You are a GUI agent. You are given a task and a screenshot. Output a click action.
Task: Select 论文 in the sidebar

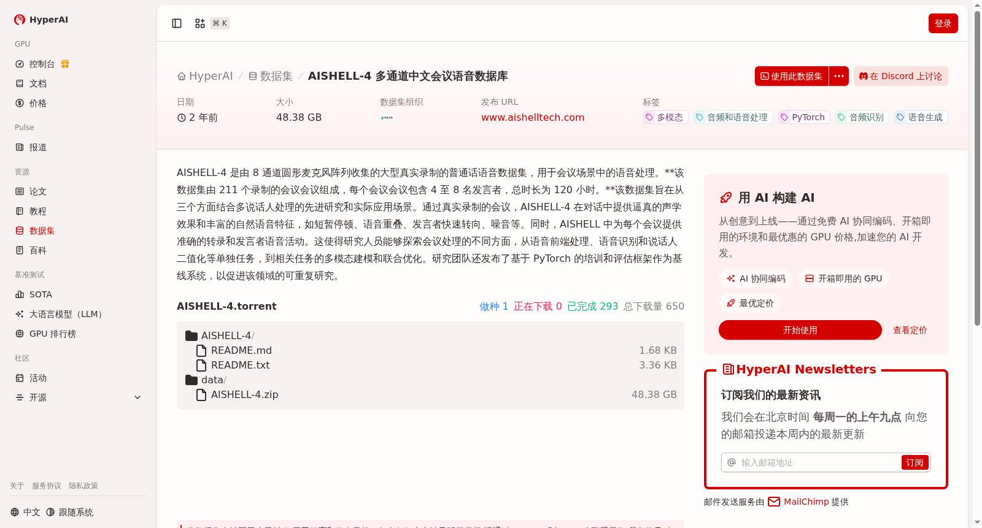click(79, 191)
